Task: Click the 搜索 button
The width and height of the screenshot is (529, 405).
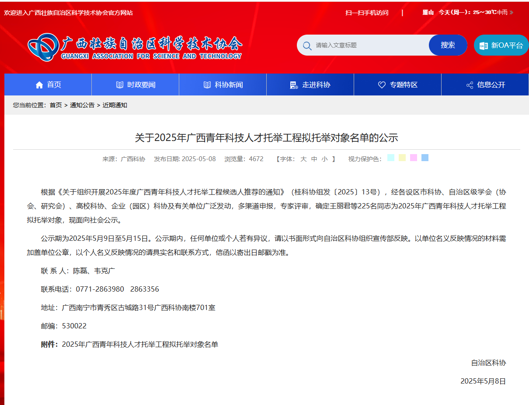Action: click(x=448, y=45)
